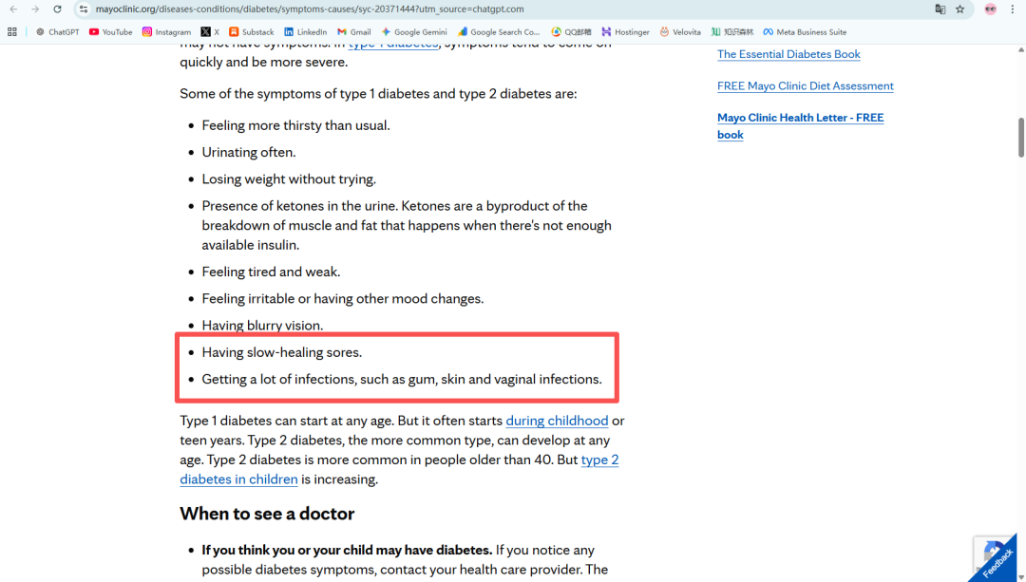Click the page's vertical scrollbar thumb
The image size is (1026, 582).
pos(1021,138)
